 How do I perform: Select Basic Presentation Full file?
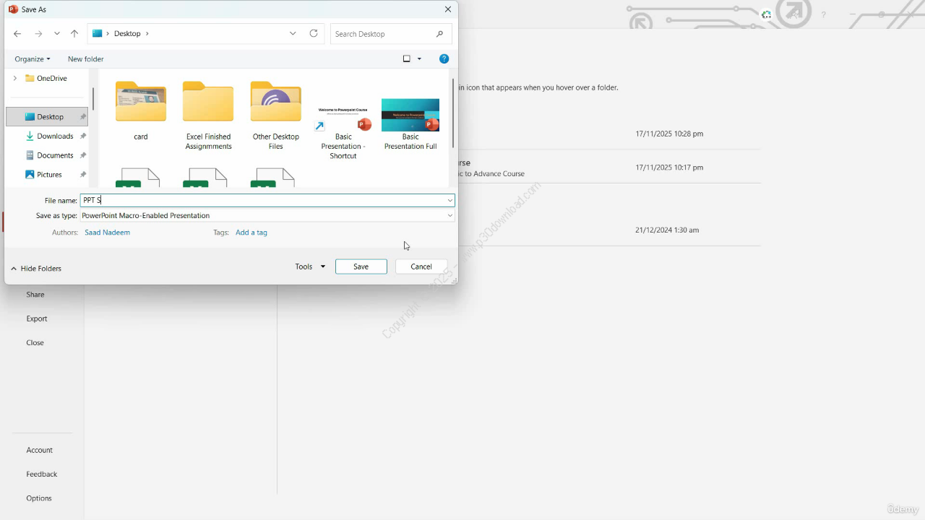tap(410, 123)
